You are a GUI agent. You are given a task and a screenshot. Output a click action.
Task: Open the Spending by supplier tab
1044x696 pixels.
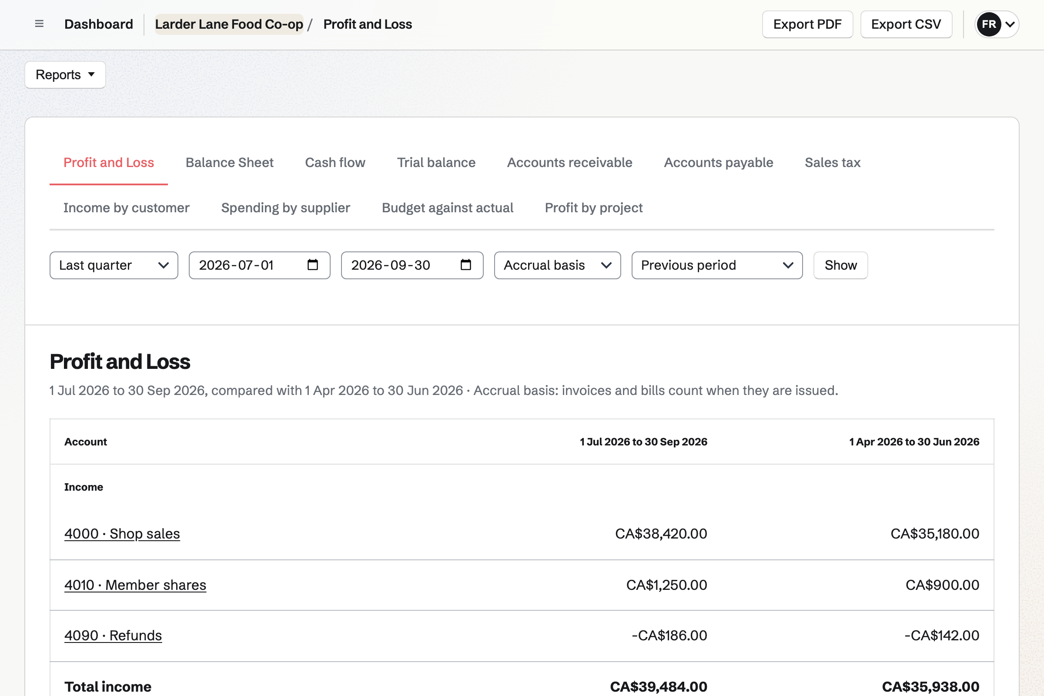(286, 208)
